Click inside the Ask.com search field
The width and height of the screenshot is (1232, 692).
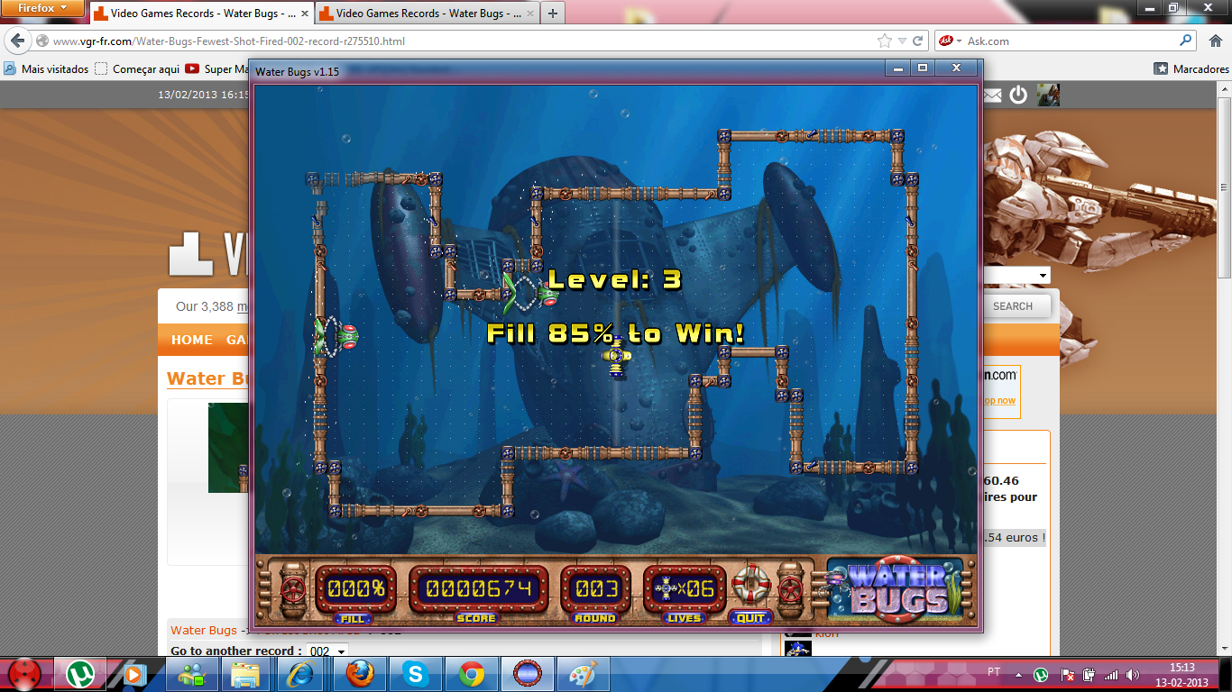tap(1069, 41)
